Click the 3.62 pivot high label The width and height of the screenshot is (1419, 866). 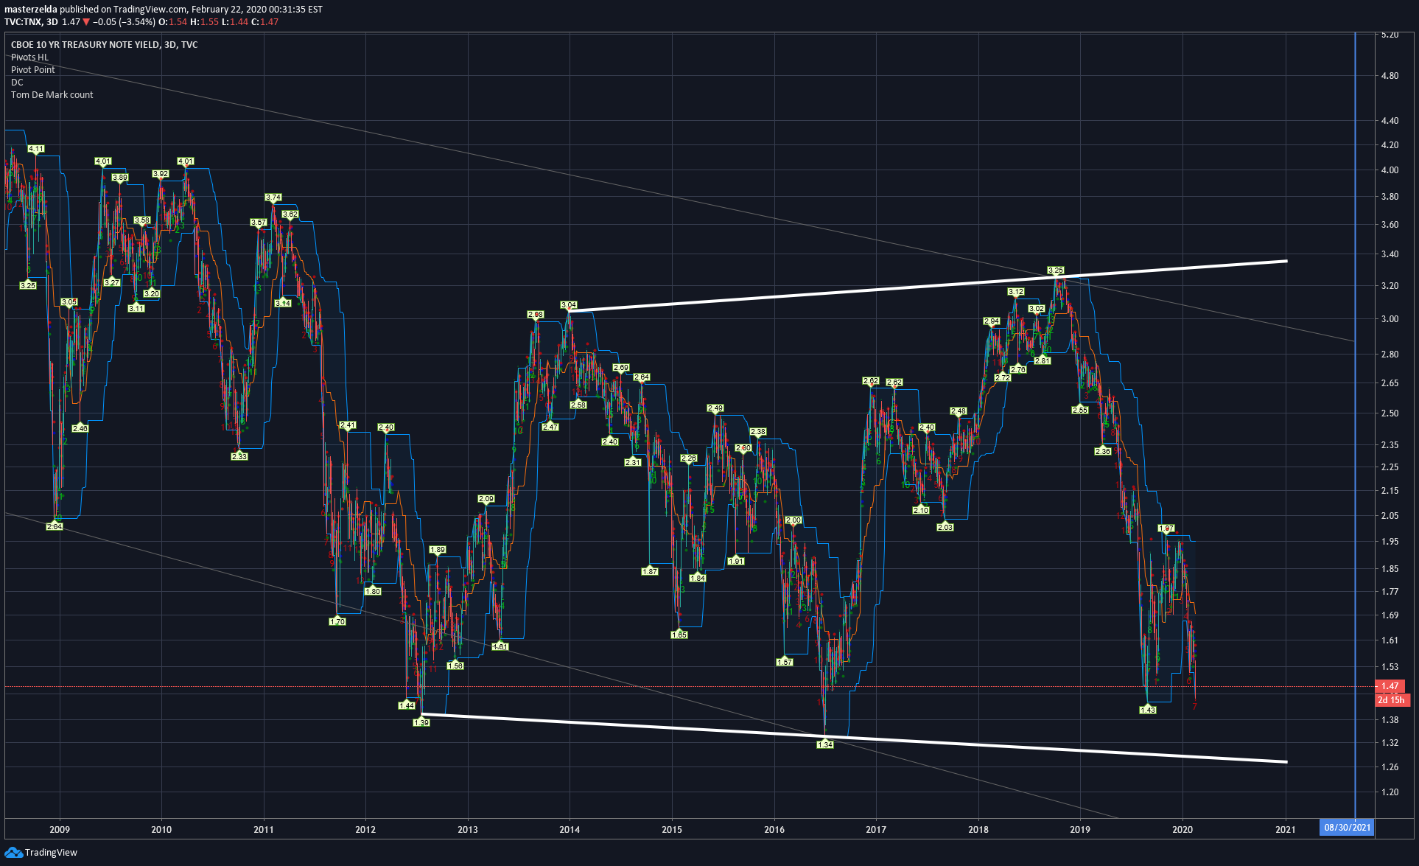tap(290, 214)
